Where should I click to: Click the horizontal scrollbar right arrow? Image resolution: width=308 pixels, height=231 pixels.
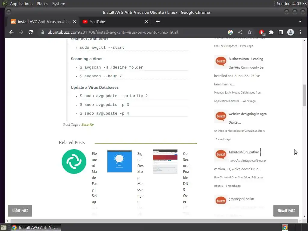click(300, 221)
